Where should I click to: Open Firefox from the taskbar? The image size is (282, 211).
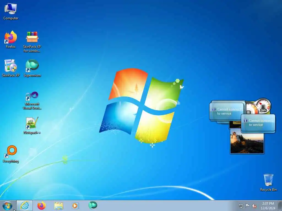42,206
